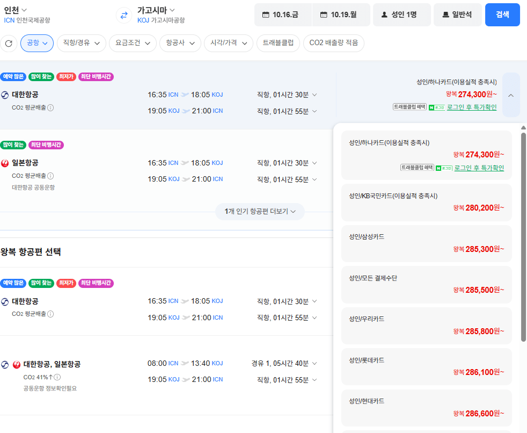The image size is (527, 433).
Task: Select the 10.16.금 departure date
Action: click(x=283, y=15)
